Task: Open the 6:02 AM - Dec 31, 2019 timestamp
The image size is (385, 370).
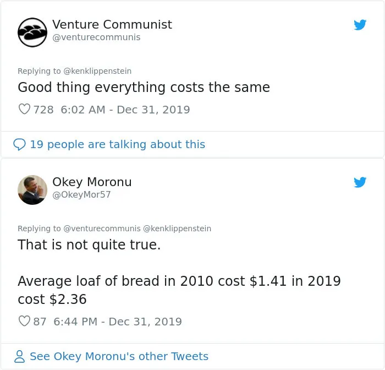Action: (125, 110)
